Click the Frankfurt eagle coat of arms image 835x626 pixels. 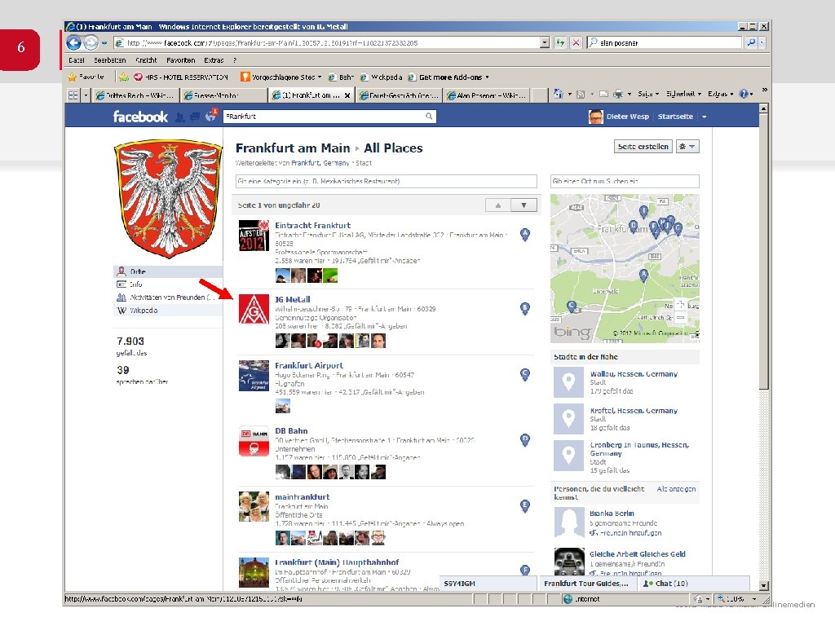[168, 199]
